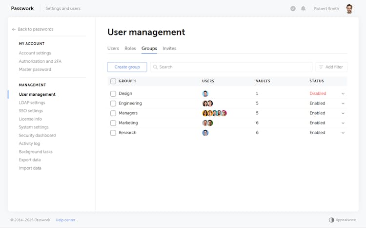Screen dimensions: 366x228
Task: Open the Help center link
Action: click(x=65, y=220)
